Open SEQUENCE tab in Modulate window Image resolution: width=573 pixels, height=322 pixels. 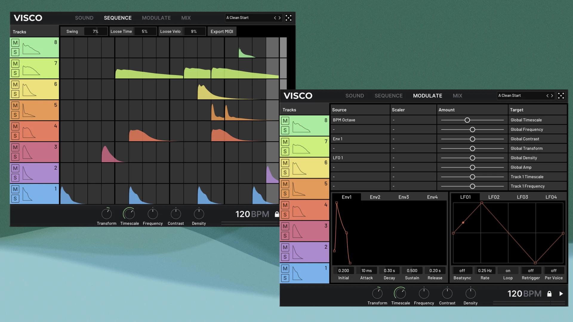coord(389,96)
